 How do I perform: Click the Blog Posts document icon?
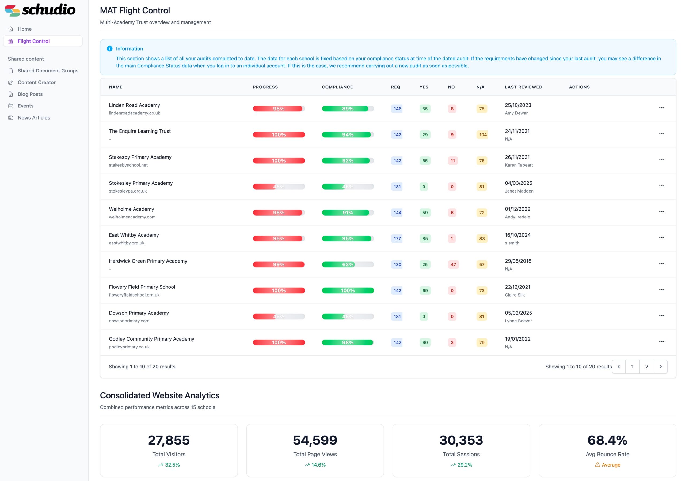(11, 94)
